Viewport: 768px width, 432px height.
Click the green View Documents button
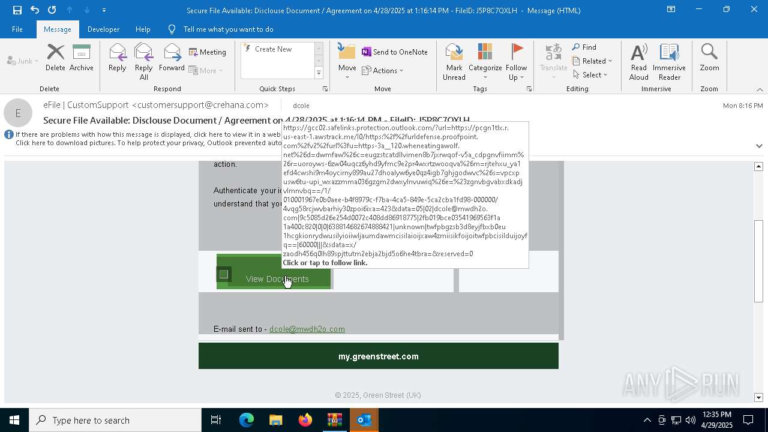click(274, 272)
